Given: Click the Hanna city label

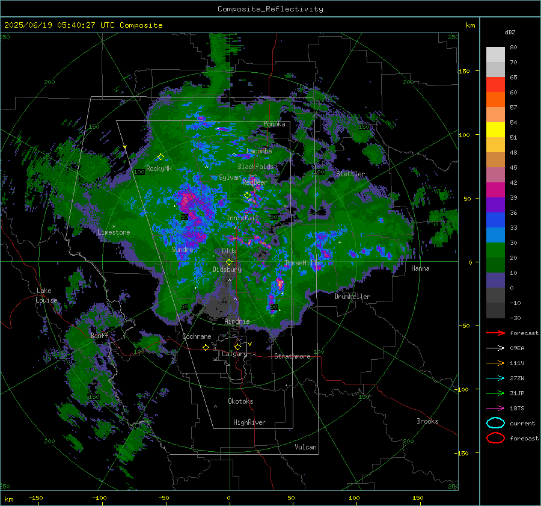Looking at the screenshot, I should tap(420, 268).
